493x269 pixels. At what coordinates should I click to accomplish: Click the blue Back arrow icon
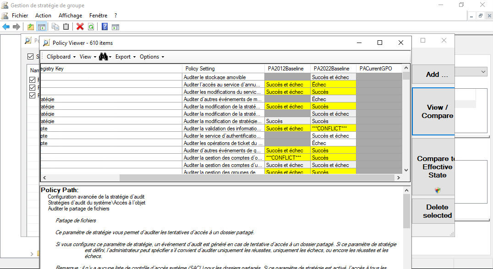tap(6, 27)
